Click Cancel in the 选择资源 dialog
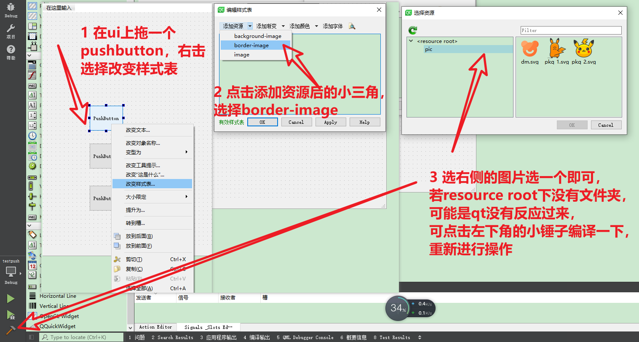The height and width of the screenshot is (342, 639). [x=606, y=125]
